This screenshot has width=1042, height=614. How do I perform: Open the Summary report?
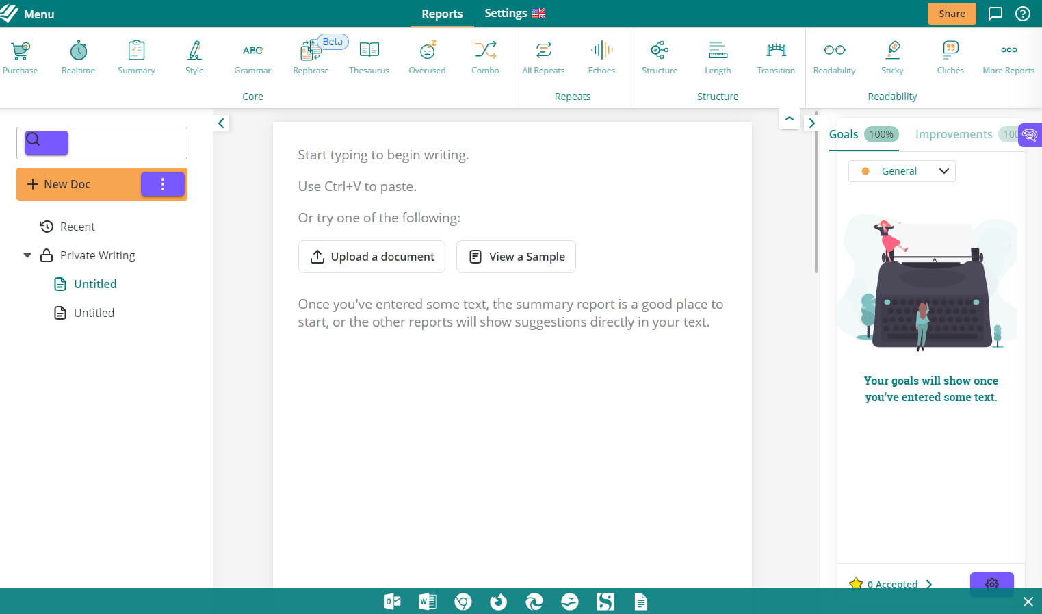(135, 56)
